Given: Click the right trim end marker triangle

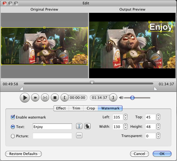Looking at the screenshot, I should pos(155,89).
